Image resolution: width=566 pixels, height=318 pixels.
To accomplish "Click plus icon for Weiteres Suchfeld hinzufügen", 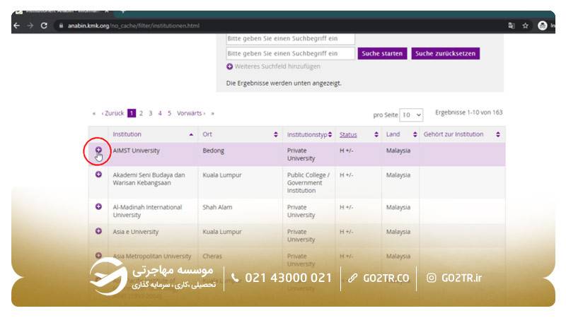I will pyautogui.click(x=230, y=66).
